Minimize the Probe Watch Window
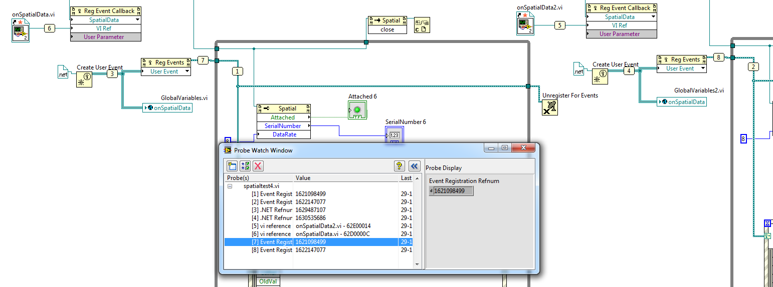Viewport: 773px width, 287px height. [x=491, y=148]
